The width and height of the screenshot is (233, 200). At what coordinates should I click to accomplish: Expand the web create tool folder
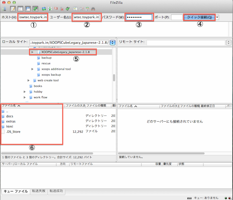pos(29,80)
